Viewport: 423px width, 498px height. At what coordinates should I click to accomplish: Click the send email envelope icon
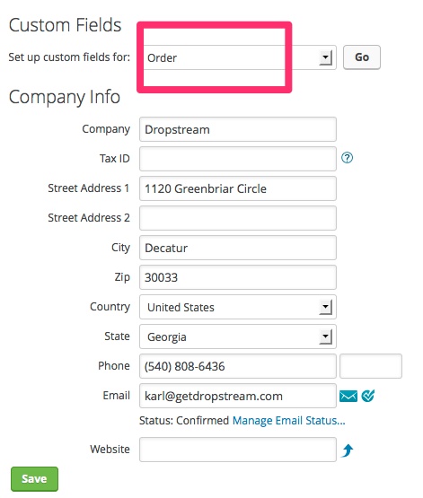(348, 396)
